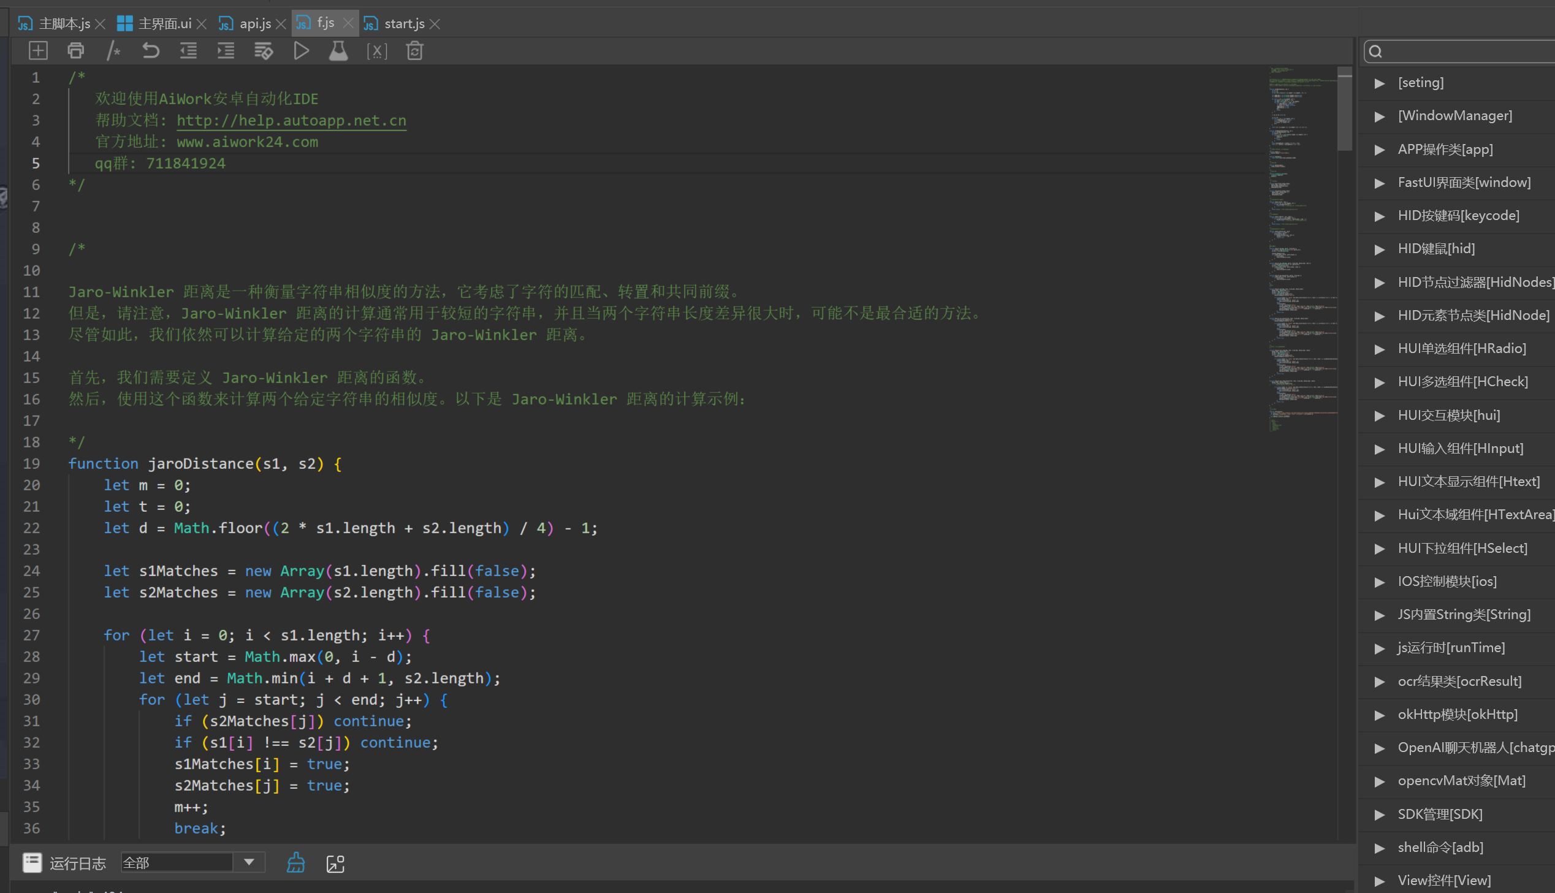Open the help.autoapp.net.cn link
This screenshot has width=1555, height=893.
tap(291, 120)
